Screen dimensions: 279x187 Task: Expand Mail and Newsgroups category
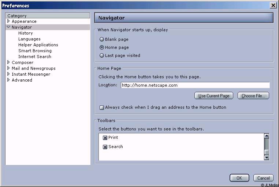(8, 68)
